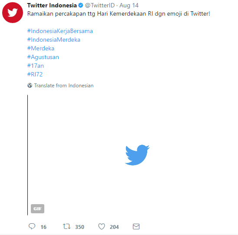Image resolution: width=238 pixels, height=235 pixels.
Task: Open the Twitter Indonesia profile avatar
Action: click(x=13, y=13)
